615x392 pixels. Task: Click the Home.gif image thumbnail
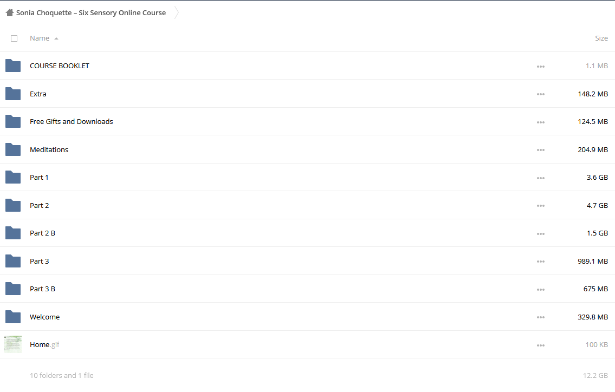point(13,344)
